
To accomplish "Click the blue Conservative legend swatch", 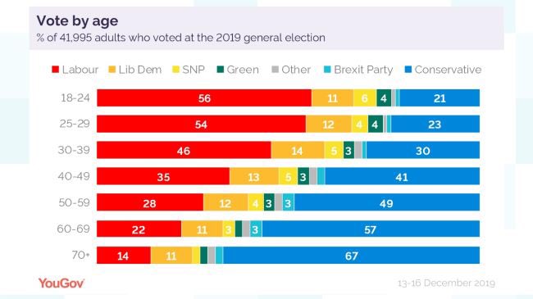I will coord(408,70).
